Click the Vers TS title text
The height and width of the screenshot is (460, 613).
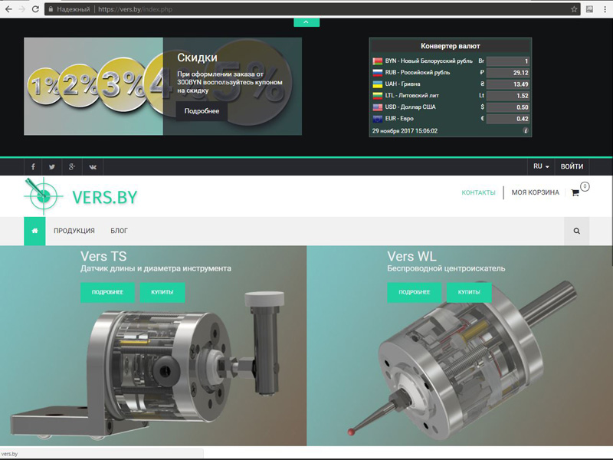[x=103, y=256]
